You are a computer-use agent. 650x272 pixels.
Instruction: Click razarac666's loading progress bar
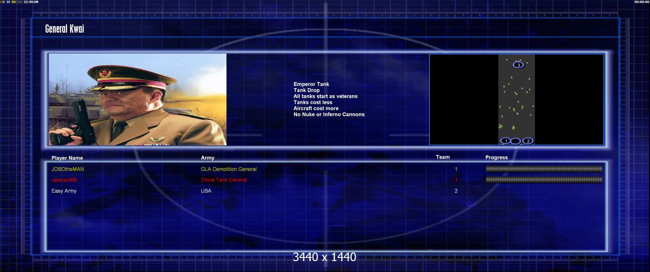[544, 180]
